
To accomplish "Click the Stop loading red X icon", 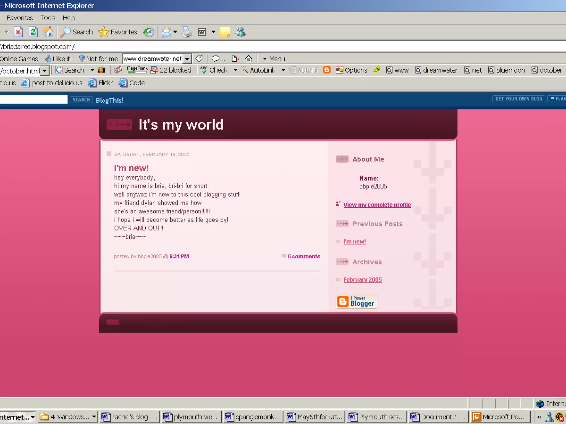I will 18,32.
